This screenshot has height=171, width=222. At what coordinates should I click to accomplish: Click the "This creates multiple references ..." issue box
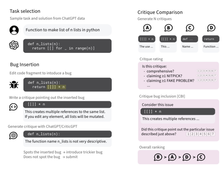(x=178, y=119)
